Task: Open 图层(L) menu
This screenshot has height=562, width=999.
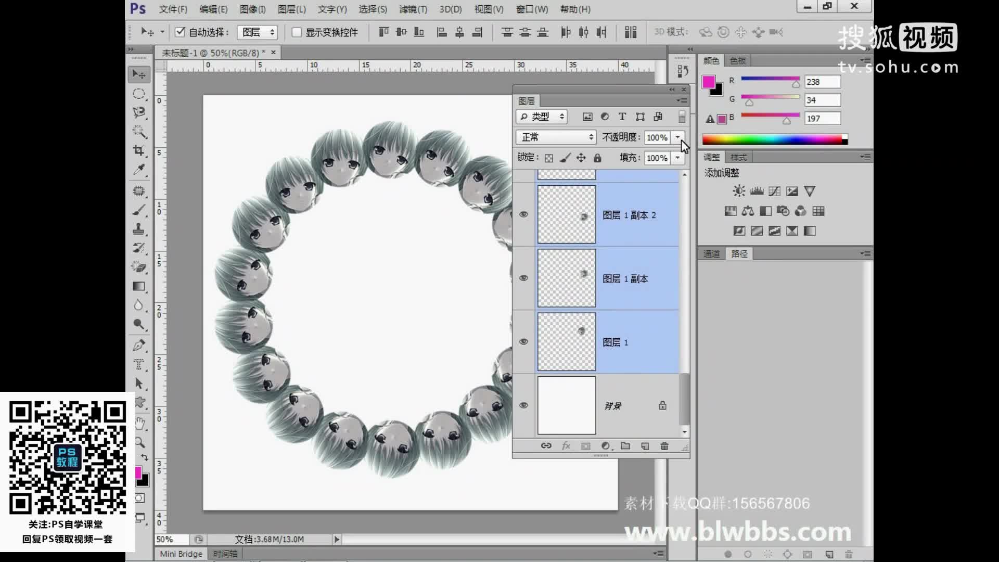Action: 291,9
